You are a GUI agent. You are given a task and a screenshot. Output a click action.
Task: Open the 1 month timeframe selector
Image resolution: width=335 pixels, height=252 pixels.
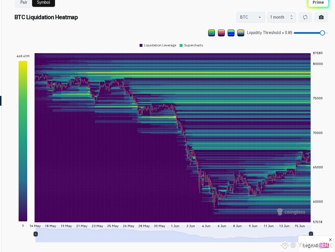pos(281,17)
